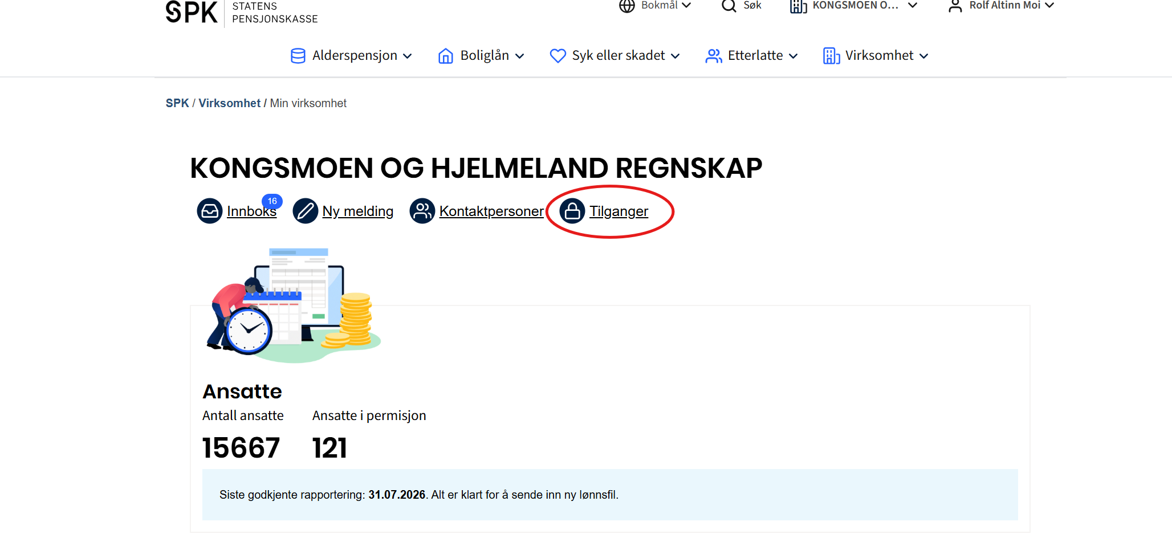
Task: Expand the Boliglån menu chevron
Action: pos(519,56)
